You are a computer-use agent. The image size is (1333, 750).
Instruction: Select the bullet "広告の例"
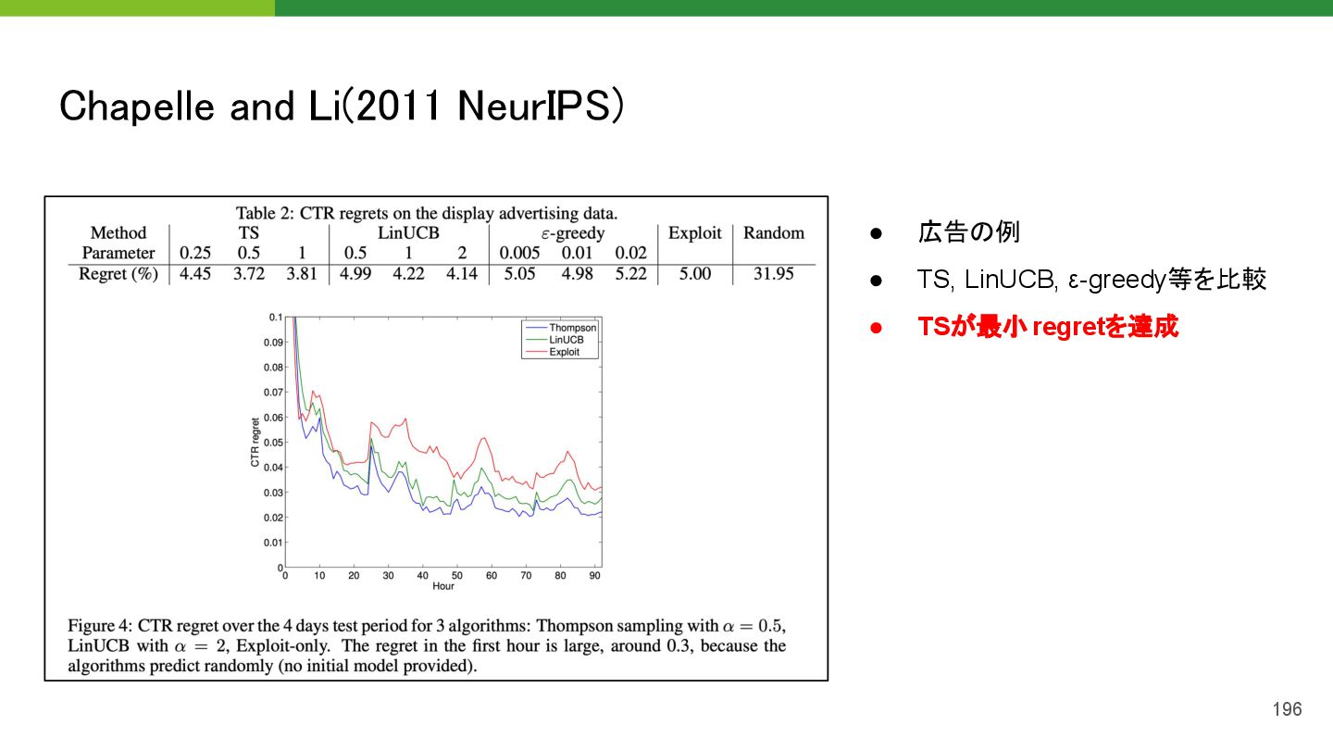coord(968,231)
